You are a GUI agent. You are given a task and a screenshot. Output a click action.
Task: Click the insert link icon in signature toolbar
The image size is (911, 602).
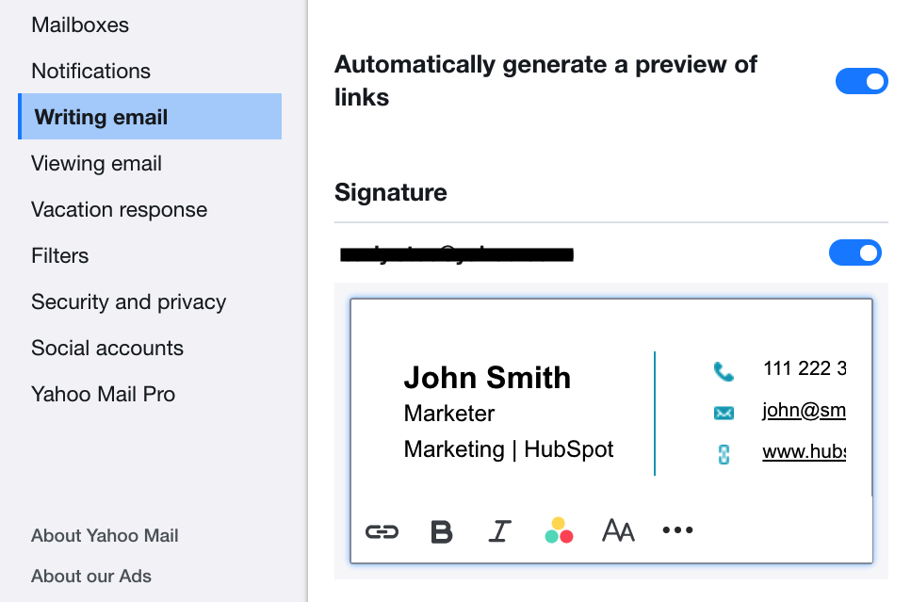(380, 530)
